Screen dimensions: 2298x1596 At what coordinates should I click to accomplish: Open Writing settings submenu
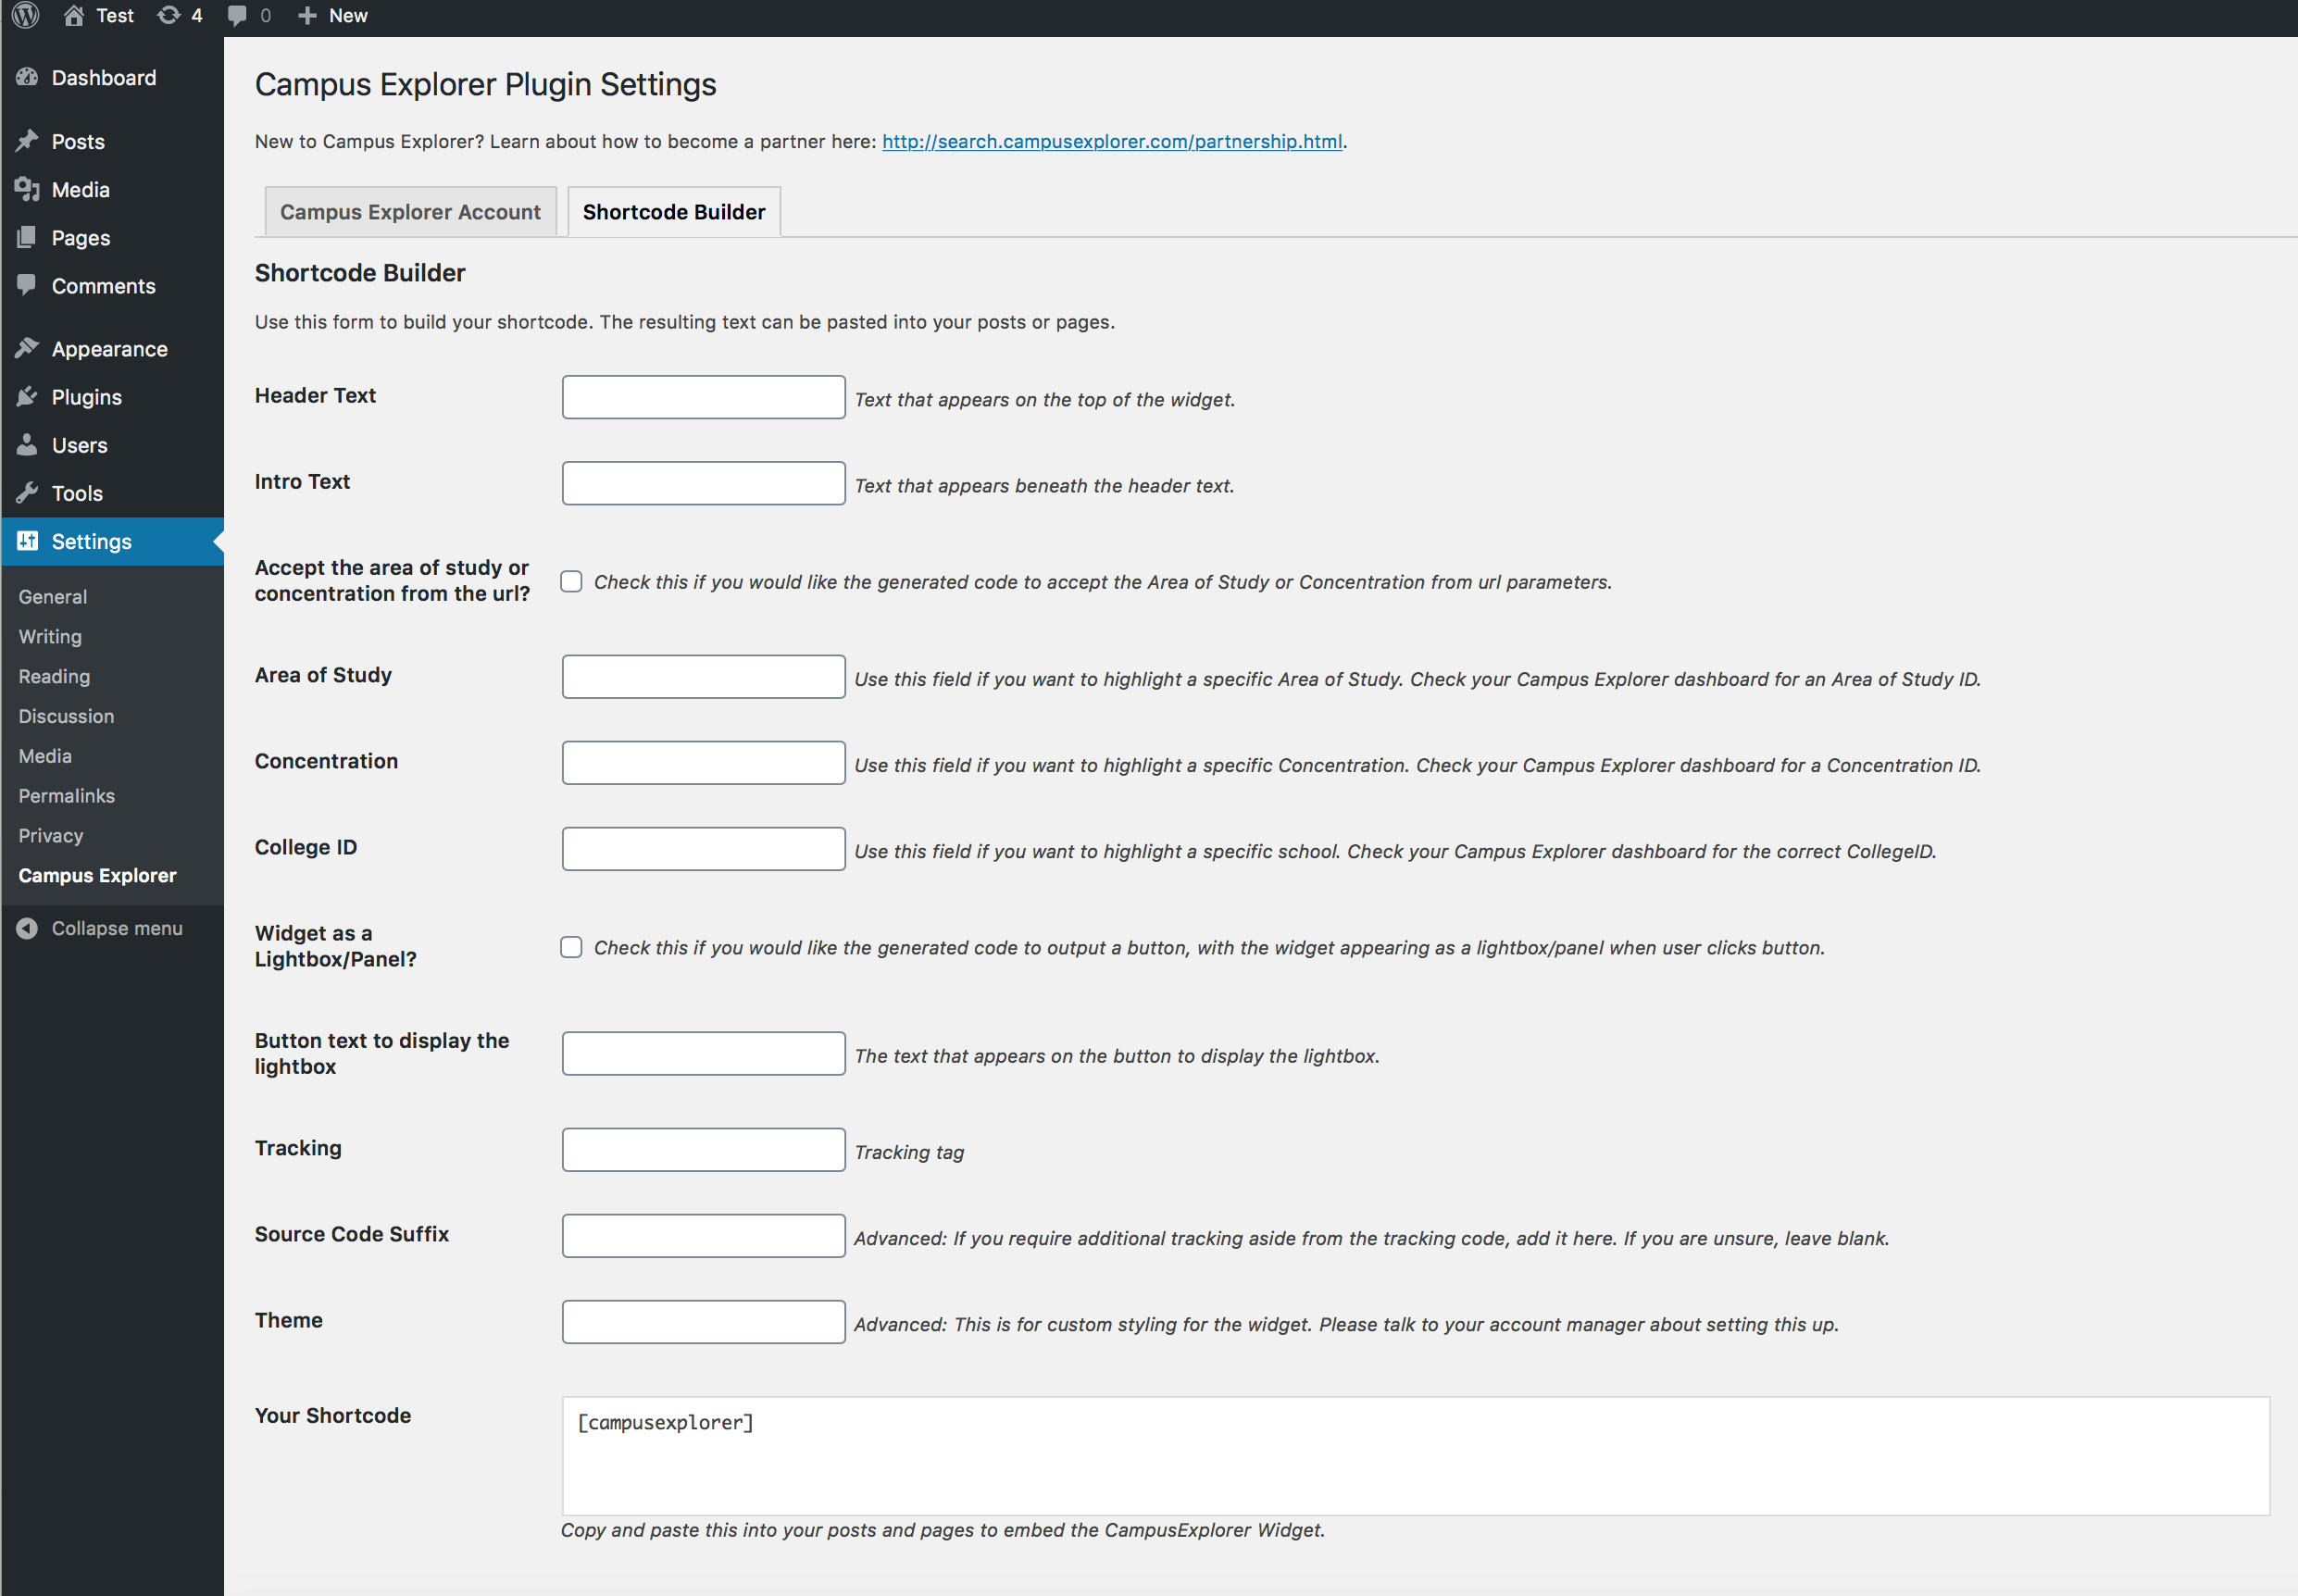(50, 637)
